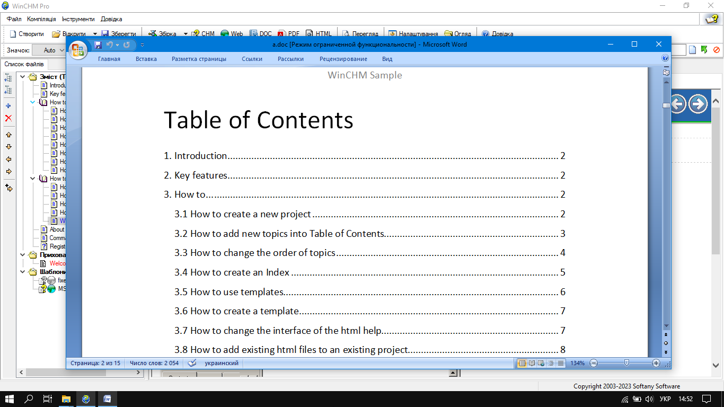Redo action in Word quick access toolbar
The height and width of the screenshot is (407, 724).
pyautogui.click(x=127, y=45)
